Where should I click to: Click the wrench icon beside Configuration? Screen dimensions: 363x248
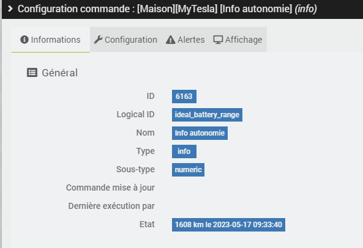(98, 40)
